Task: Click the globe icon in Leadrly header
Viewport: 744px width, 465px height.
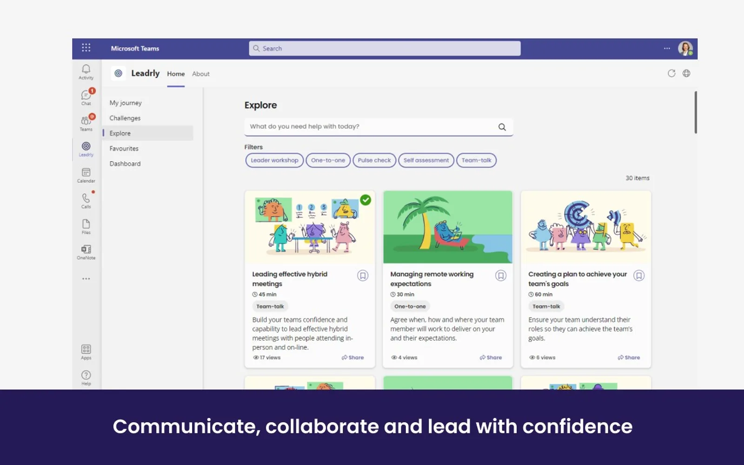Action: click(x=686, y=73)
